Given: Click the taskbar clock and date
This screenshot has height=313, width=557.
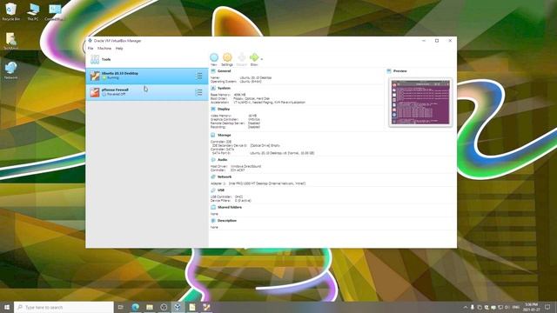Looking at the screenshot, I should click(532, 307).
